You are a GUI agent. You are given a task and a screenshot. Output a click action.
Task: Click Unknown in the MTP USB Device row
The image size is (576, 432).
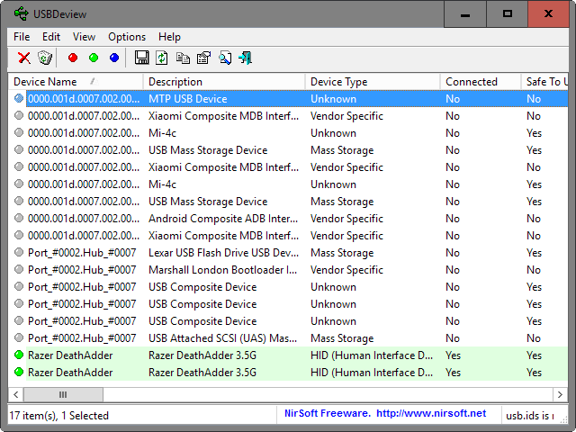(334, 99)
